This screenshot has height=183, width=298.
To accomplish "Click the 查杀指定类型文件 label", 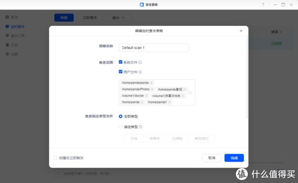I will pos(99,116).
